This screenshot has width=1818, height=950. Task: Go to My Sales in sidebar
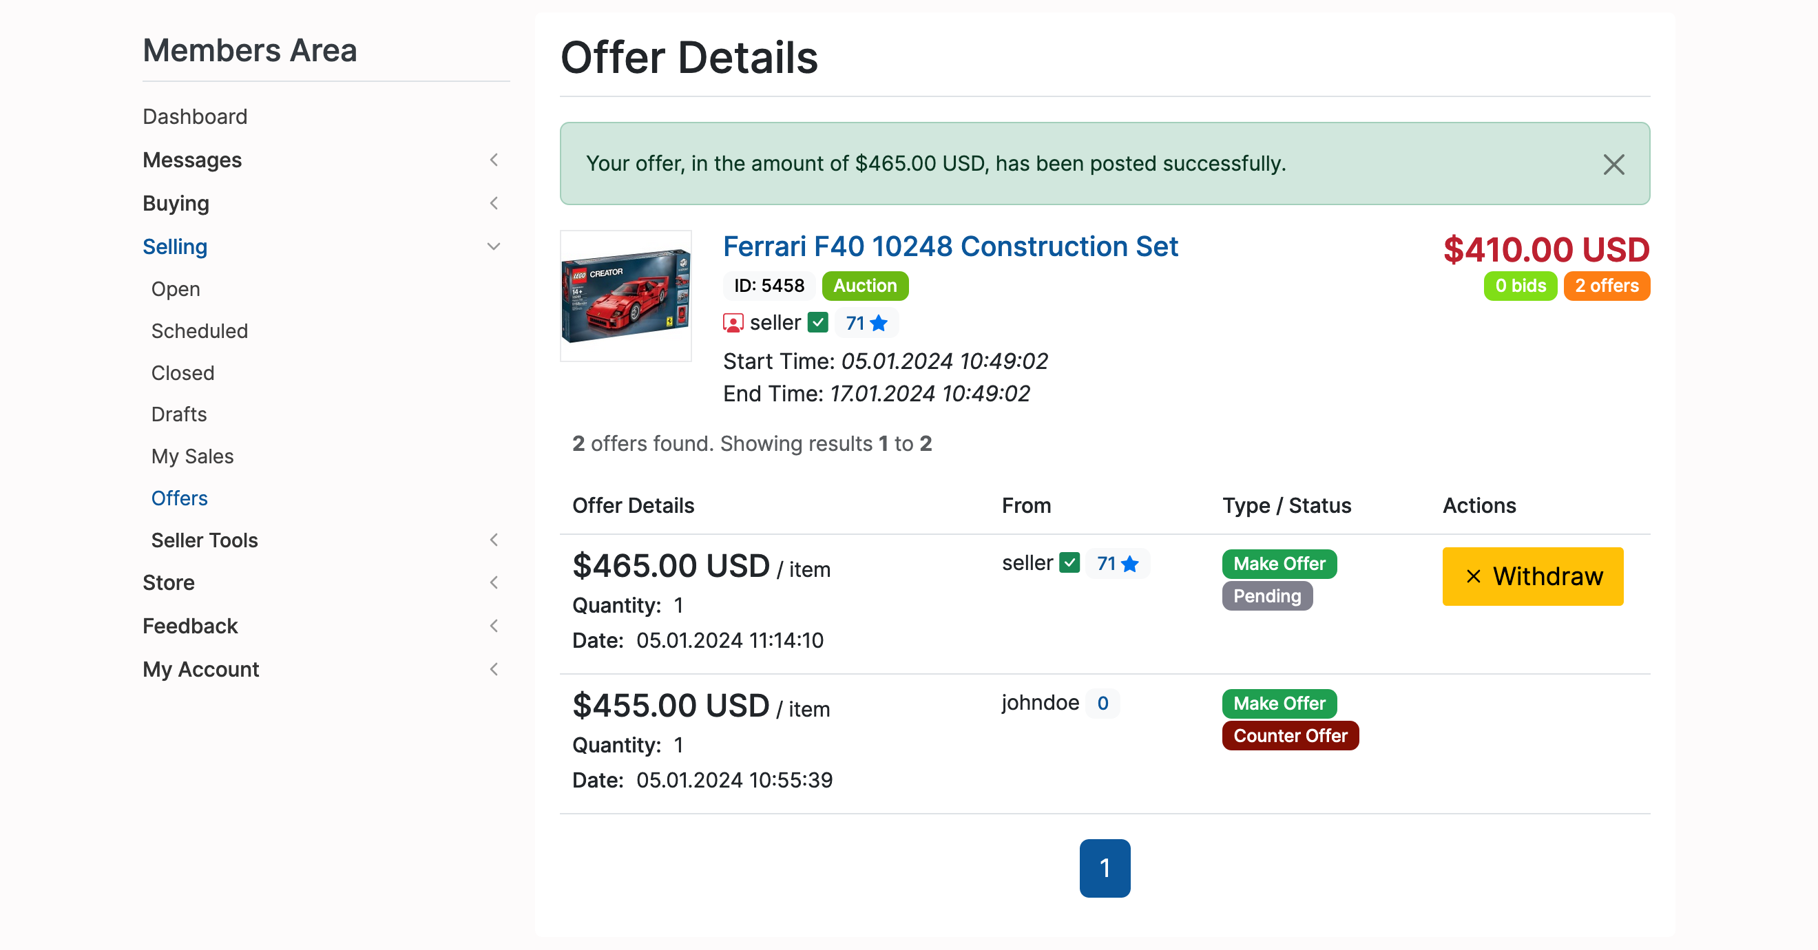point(192,456)
